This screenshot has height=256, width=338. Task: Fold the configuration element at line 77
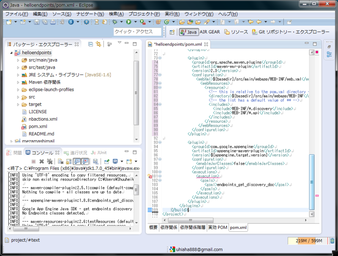click(x=160, y=75)
